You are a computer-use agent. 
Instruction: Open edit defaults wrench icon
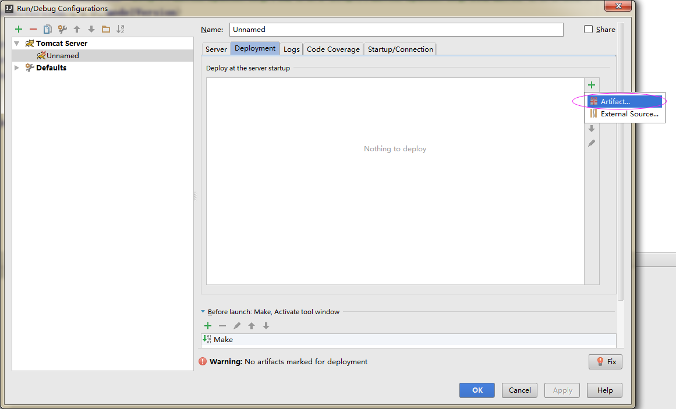[x=62, y=29]
